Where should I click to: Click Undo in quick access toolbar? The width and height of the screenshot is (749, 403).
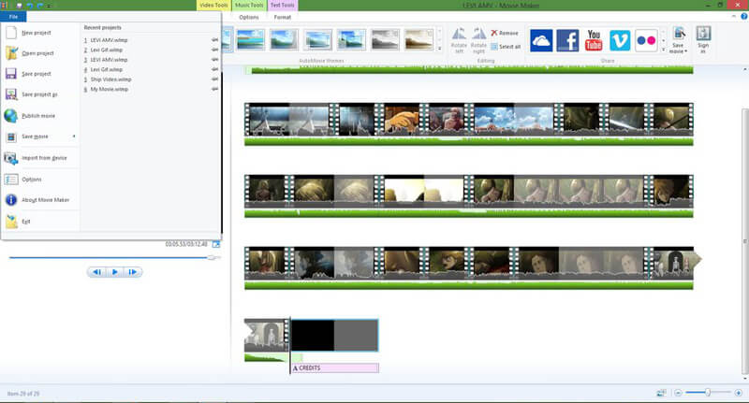tap(30, 6)
